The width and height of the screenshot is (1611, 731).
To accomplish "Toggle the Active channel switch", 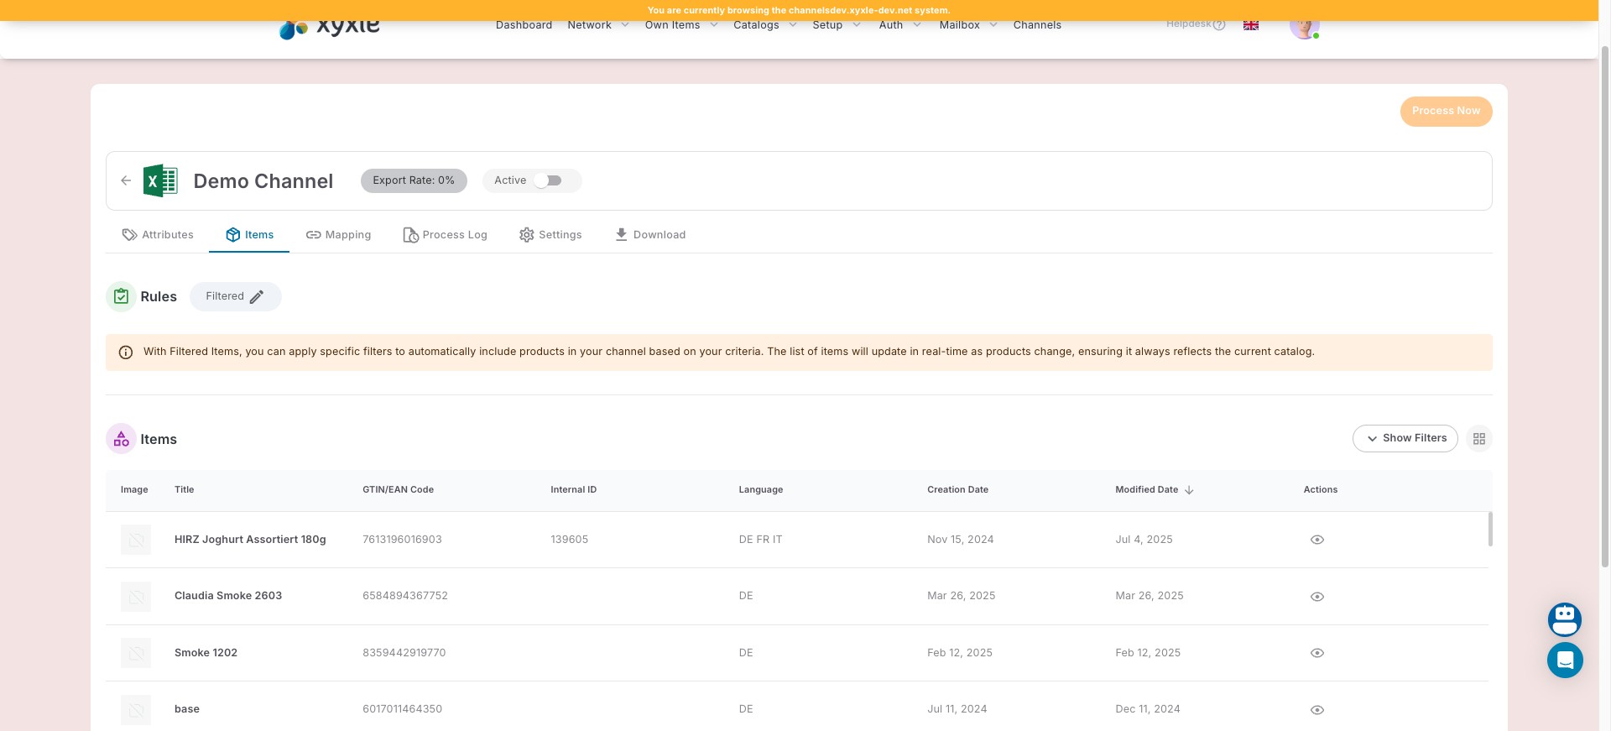I will click(548, 180).
